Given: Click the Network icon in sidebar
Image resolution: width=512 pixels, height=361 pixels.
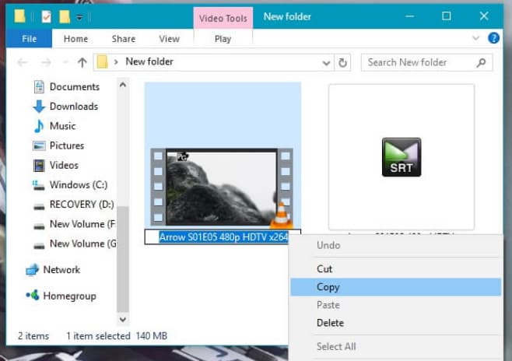Looking at the screenshot, I should (x=32, y=270).
